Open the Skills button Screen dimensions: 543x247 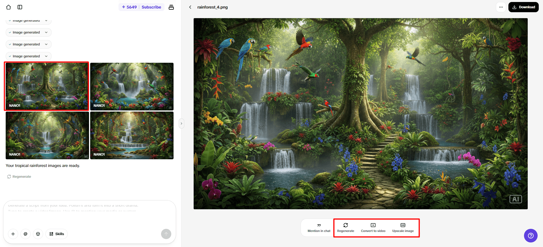pos(57,234)
